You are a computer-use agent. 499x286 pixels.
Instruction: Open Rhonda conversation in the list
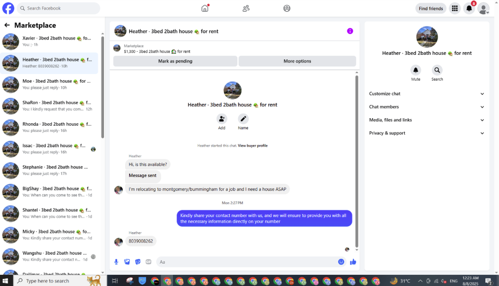(50, 127)
